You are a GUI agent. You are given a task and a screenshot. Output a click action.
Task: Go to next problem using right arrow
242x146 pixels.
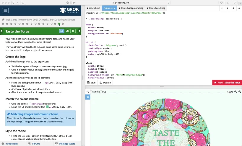click(x=80, y=31)
